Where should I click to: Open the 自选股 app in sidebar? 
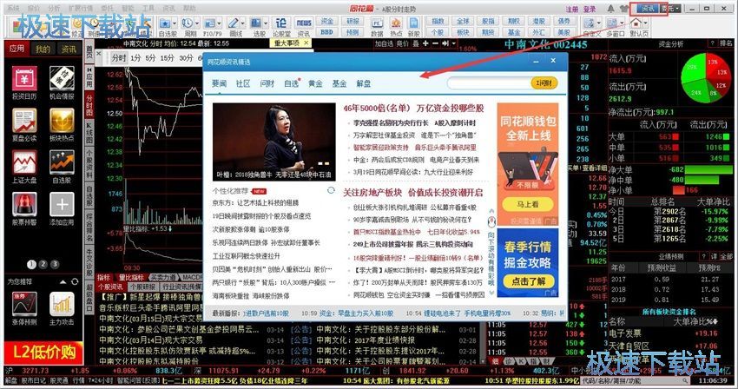point(62,162)
